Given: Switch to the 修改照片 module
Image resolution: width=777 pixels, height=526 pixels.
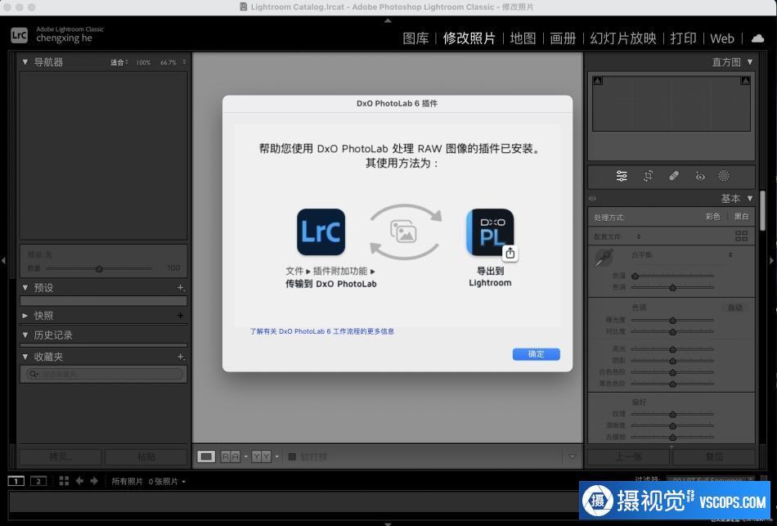Looking at the screenshot, I should coord(469,38).
